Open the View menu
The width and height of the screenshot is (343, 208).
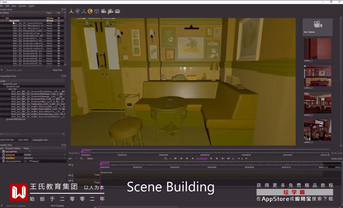tap(14, 6)
